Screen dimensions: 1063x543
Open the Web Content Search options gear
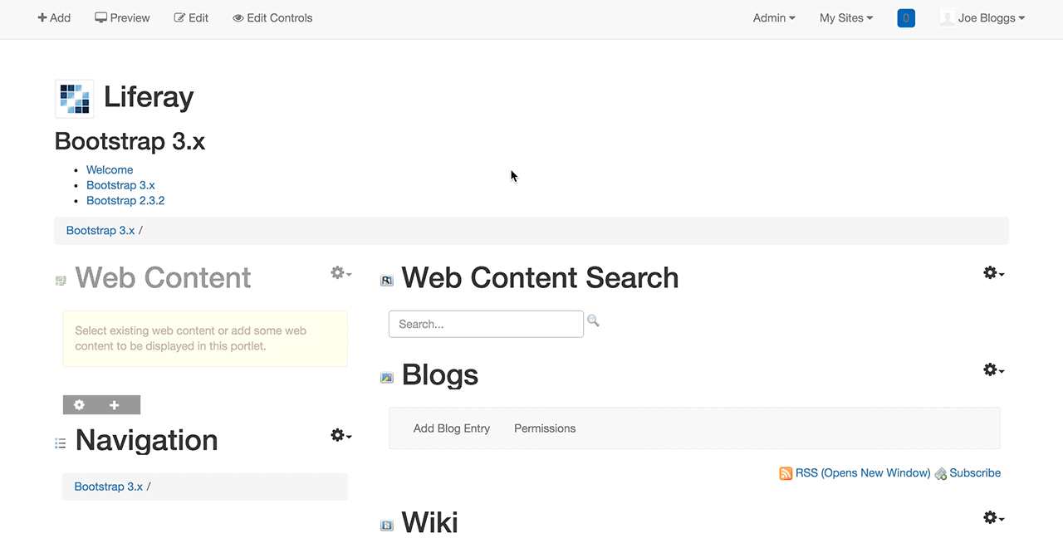point(991,272)
